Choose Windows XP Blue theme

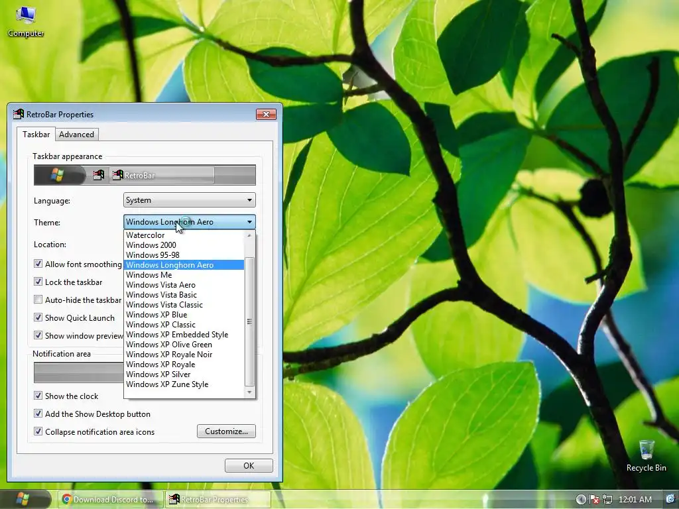184,315
